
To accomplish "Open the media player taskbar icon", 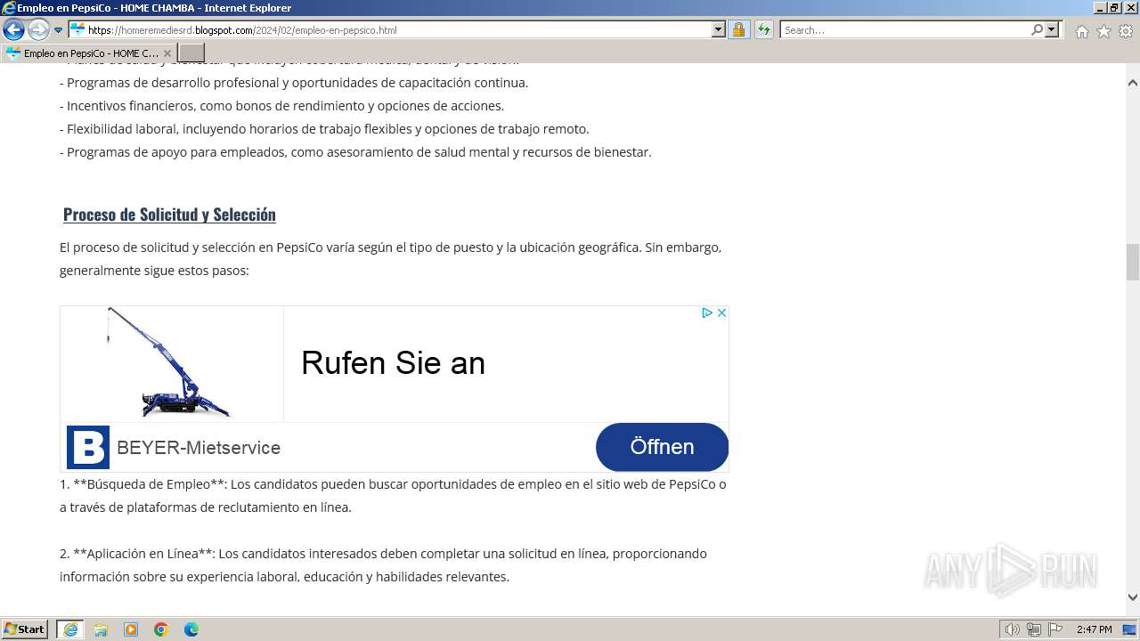I will [131, 629].
